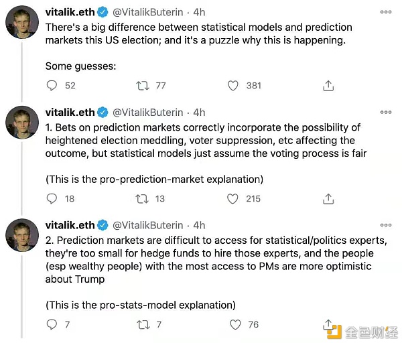
Task: Click the verified badge on the second tweet
Action: [103, 112]
